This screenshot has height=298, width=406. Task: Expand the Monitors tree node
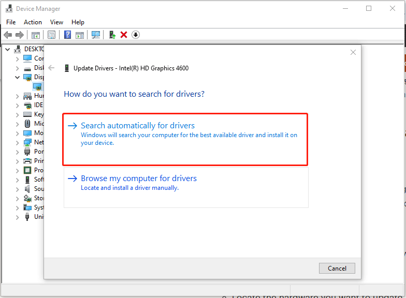point(18,133)
